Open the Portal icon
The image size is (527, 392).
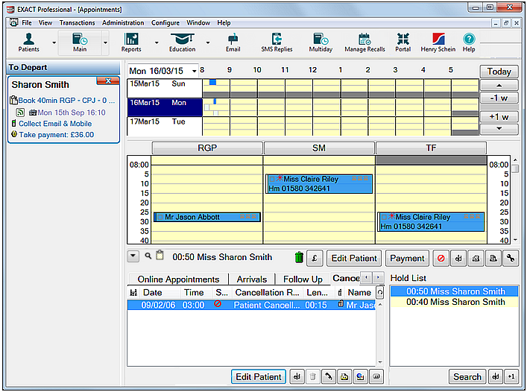pos(403,42)
